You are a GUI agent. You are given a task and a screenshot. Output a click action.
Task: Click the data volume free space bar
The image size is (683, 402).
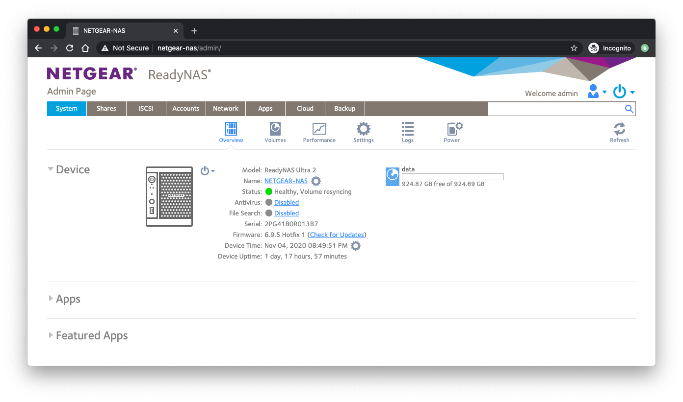point(452,176)
